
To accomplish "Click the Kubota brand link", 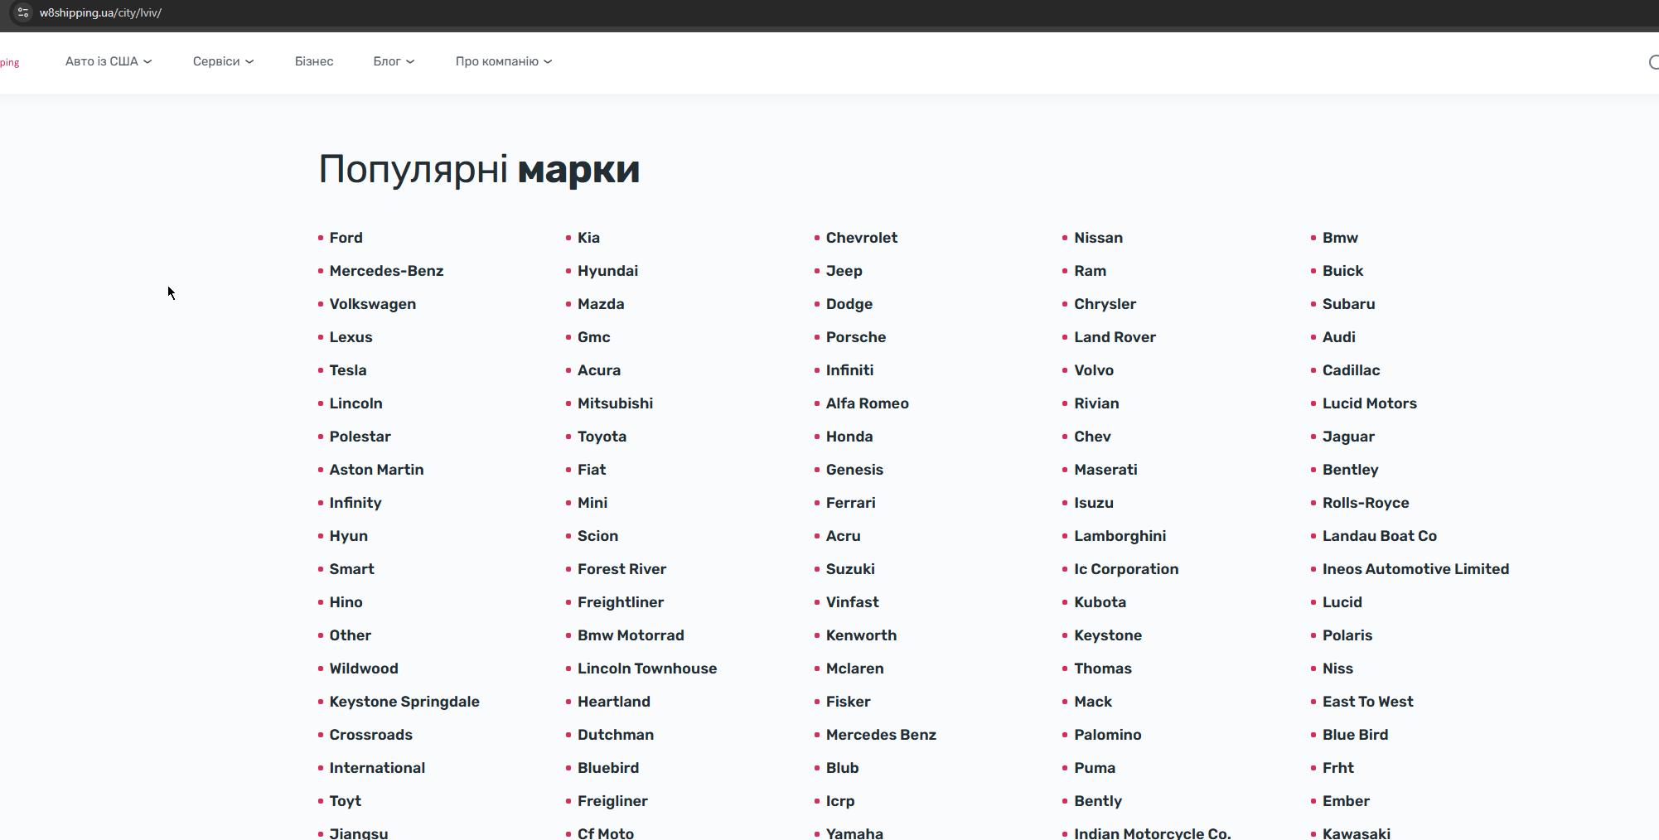I will coord(1100,602).
